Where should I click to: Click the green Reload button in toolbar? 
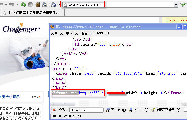point(23,5)
